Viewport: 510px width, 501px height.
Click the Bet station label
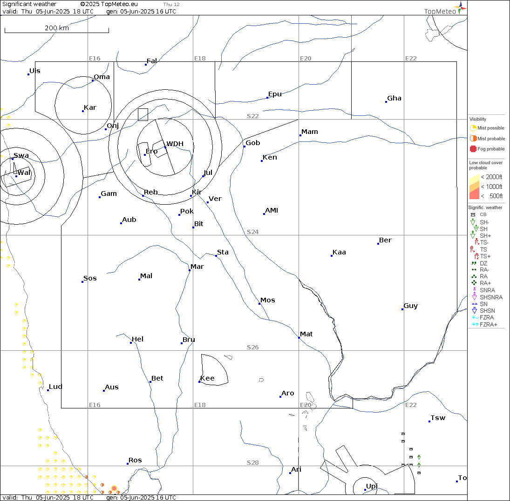point(157,378)
